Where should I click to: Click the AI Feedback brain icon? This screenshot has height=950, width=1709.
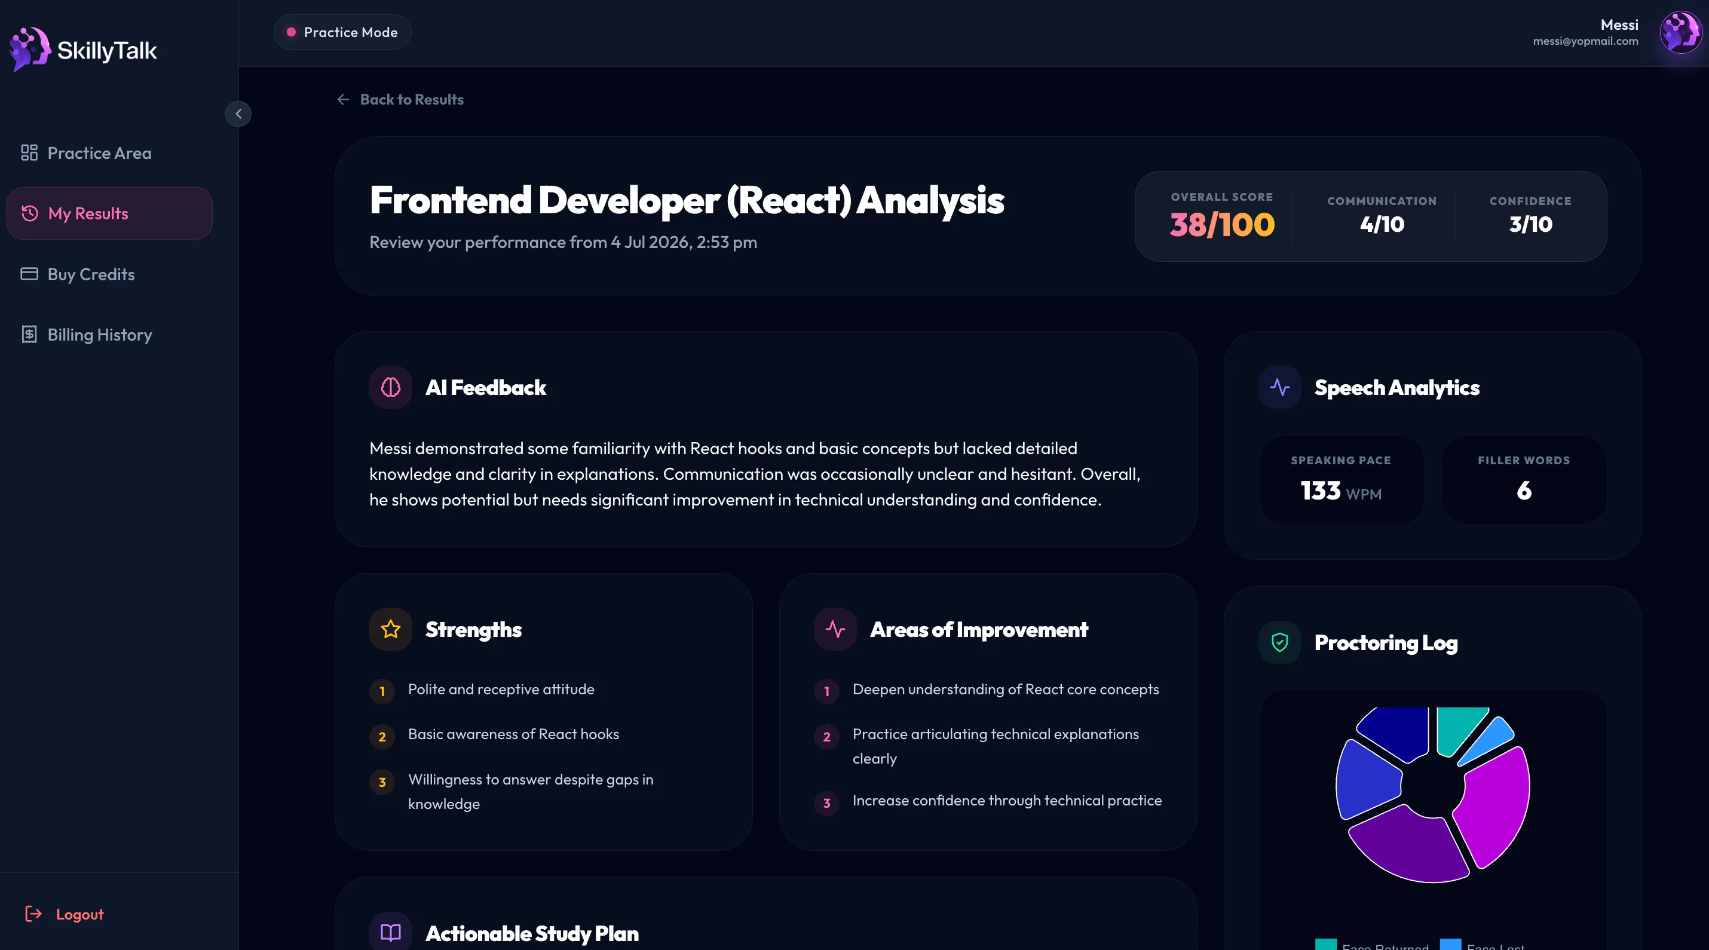click(391, 387)
